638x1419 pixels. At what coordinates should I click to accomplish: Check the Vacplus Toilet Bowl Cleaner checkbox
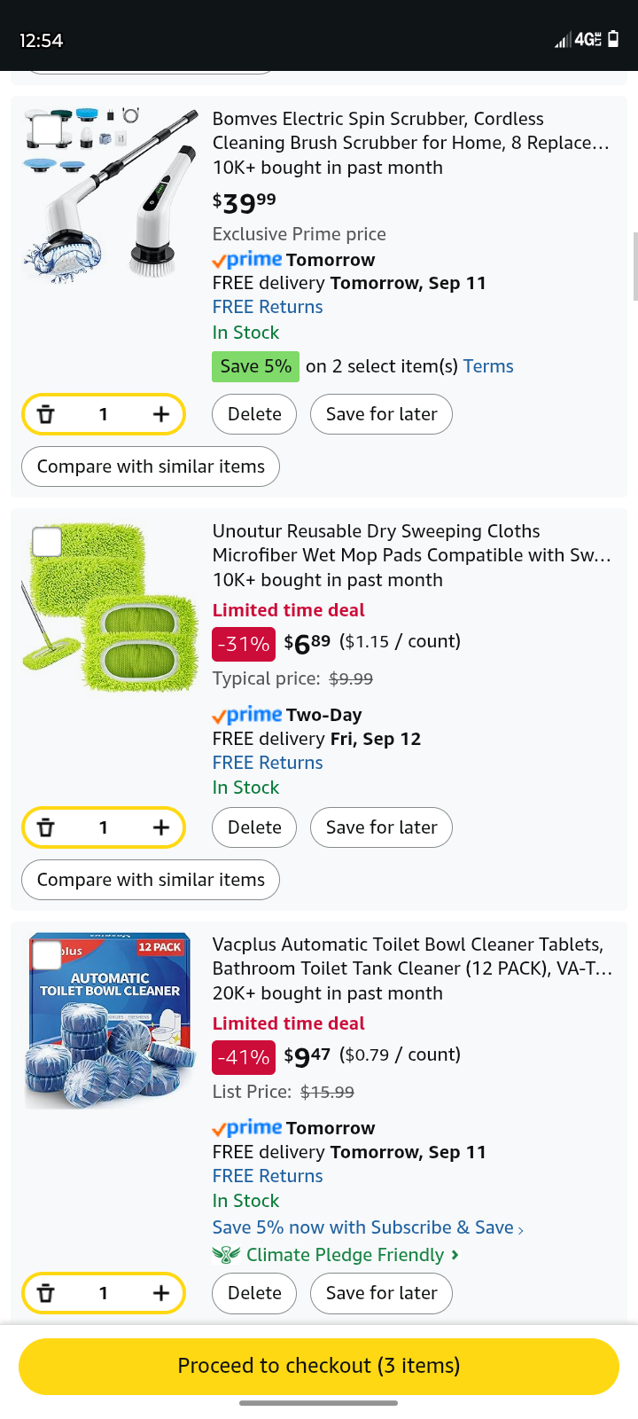47,954
